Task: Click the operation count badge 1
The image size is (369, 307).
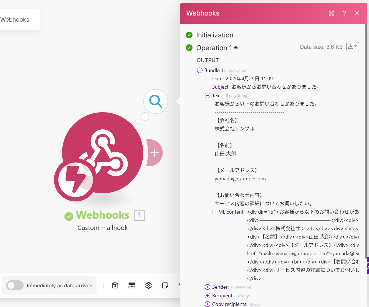Action: pos(140,215)
